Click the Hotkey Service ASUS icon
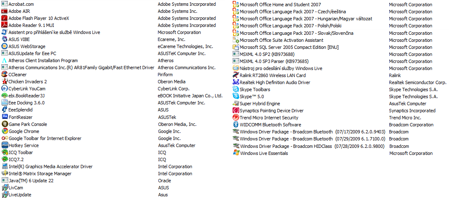This screenshot has height=198, width=449. (x=4, y=145)
